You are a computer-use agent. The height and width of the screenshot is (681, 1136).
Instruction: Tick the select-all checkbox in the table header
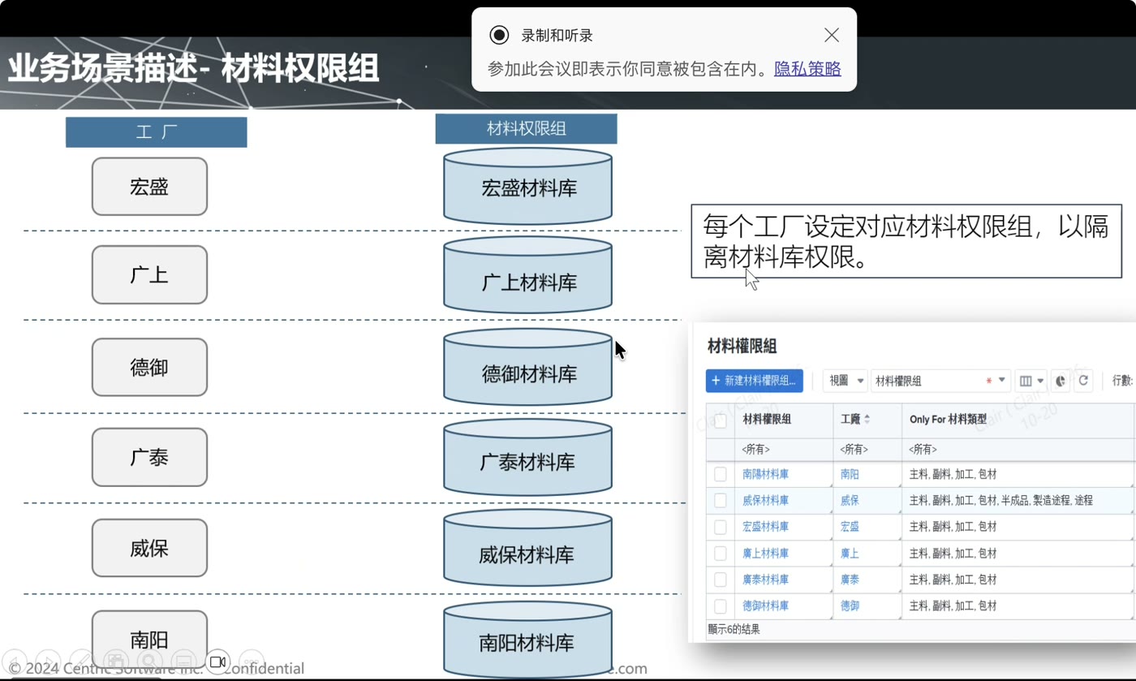(x=720, y=420)
